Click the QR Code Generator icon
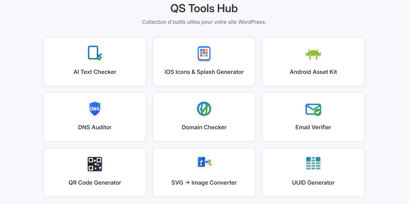Viewport: 409px width, 204px height. coord(95,164)
